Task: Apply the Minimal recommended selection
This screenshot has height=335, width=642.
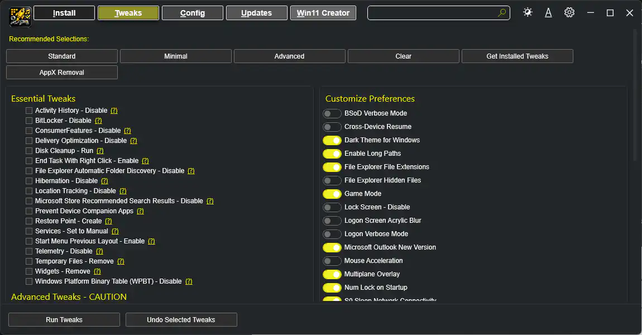Action: pyautogui.click(x=176, y=56)
